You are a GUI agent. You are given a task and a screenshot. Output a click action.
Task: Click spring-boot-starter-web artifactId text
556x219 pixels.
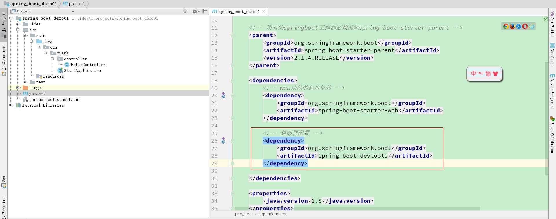(x=358, y=111)
